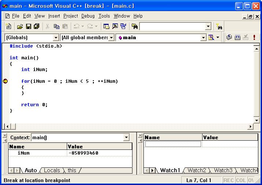The height and width of the screenshot is (185, 262).
Task: Toggle the Output window icon
Action: coord(115,26)
